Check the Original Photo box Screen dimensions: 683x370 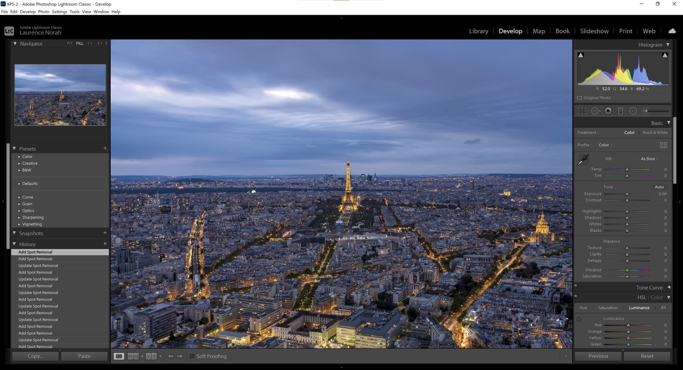point(580,98)
